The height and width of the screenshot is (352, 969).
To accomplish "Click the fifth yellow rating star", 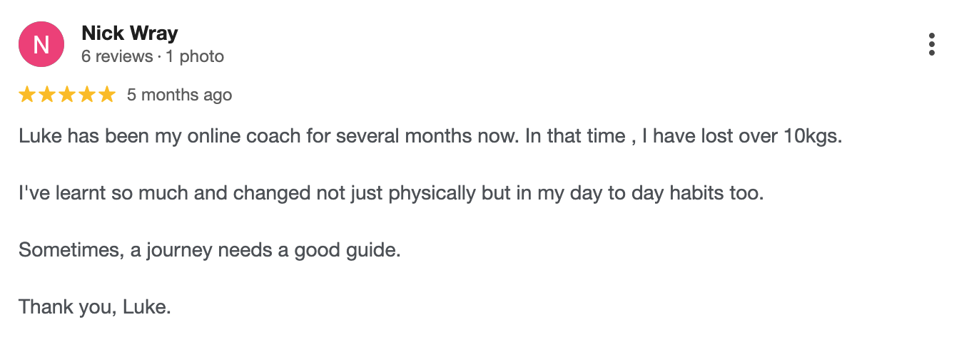I will tap(107, 94).
